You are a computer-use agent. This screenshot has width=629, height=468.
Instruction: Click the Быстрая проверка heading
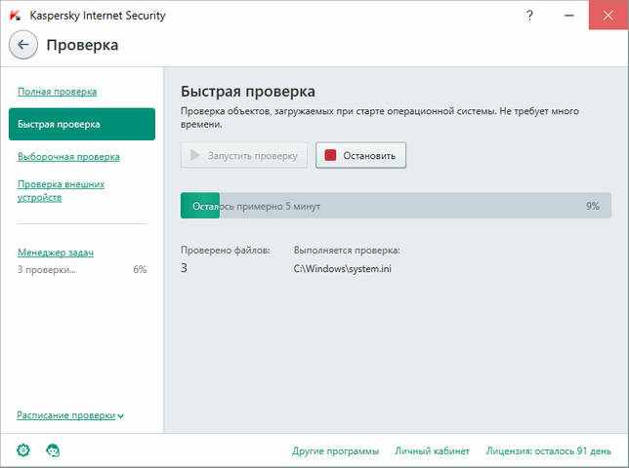coord(247,92)
